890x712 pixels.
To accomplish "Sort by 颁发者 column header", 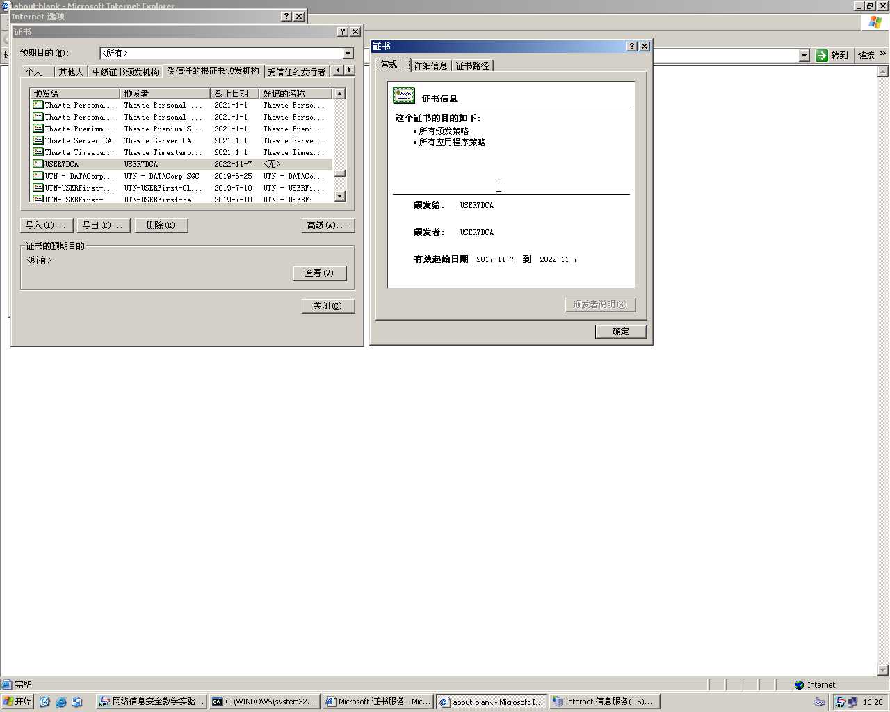I will pyautogui.click(x=165, y=93).
